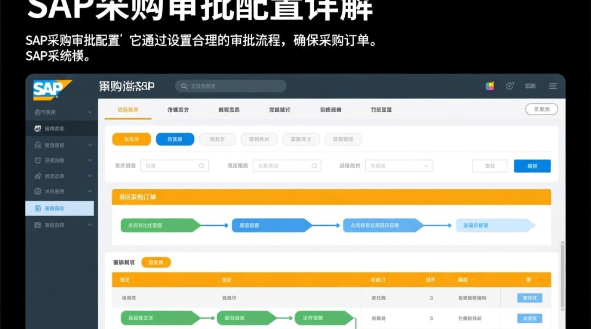The width and height of the screenshot is (591, 329).
Task: Open the hamburger menu at top right
Action: [553, 86]
